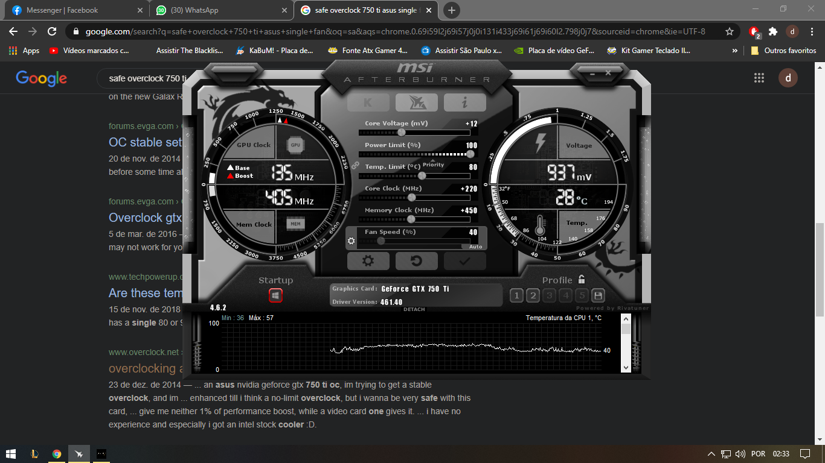Viewport: 825px width, 463px height.
Task: Minimize the MSI Afterburner window
Action: [x=591, y=72]
